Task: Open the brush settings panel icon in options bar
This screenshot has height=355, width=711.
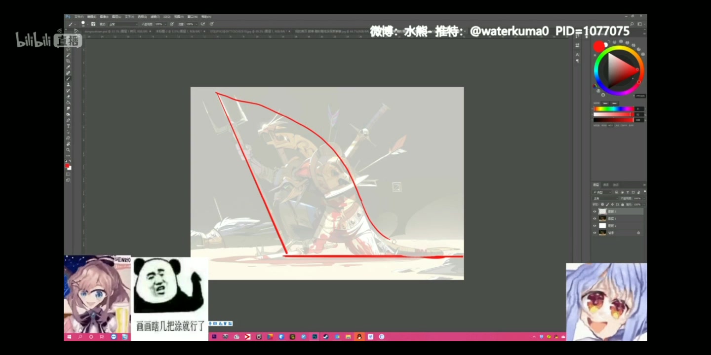Action: coord(93,24)
